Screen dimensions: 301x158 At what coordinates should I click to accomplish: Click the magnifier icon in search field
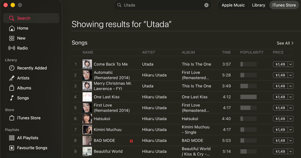coord(119,5)
